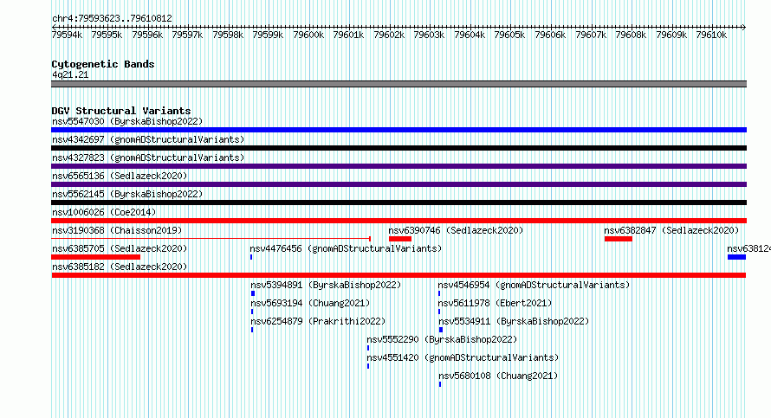Select the 4q21.21 band label

70,74
